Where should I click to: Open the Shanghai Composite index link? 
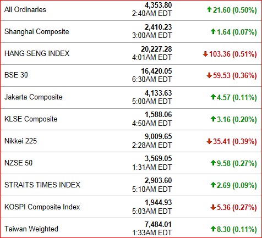pos(37,32)
